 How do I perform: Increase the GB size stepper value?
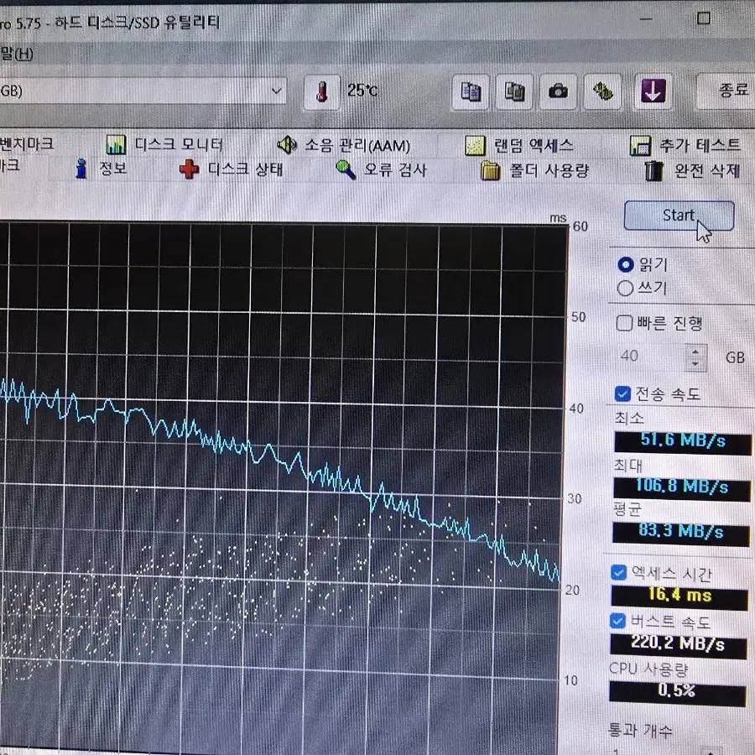tap(695, 351)
